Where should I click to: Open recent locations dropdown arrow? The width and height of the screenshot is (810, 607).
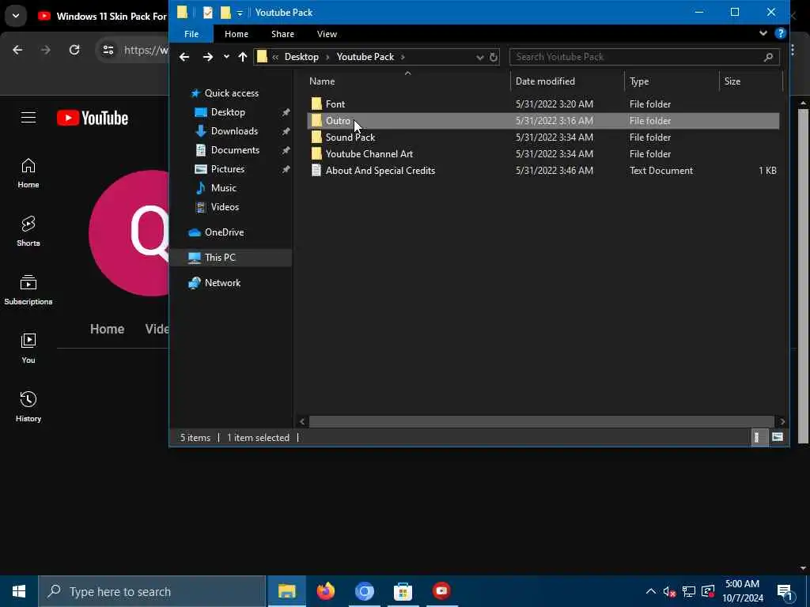coord(226,57)
